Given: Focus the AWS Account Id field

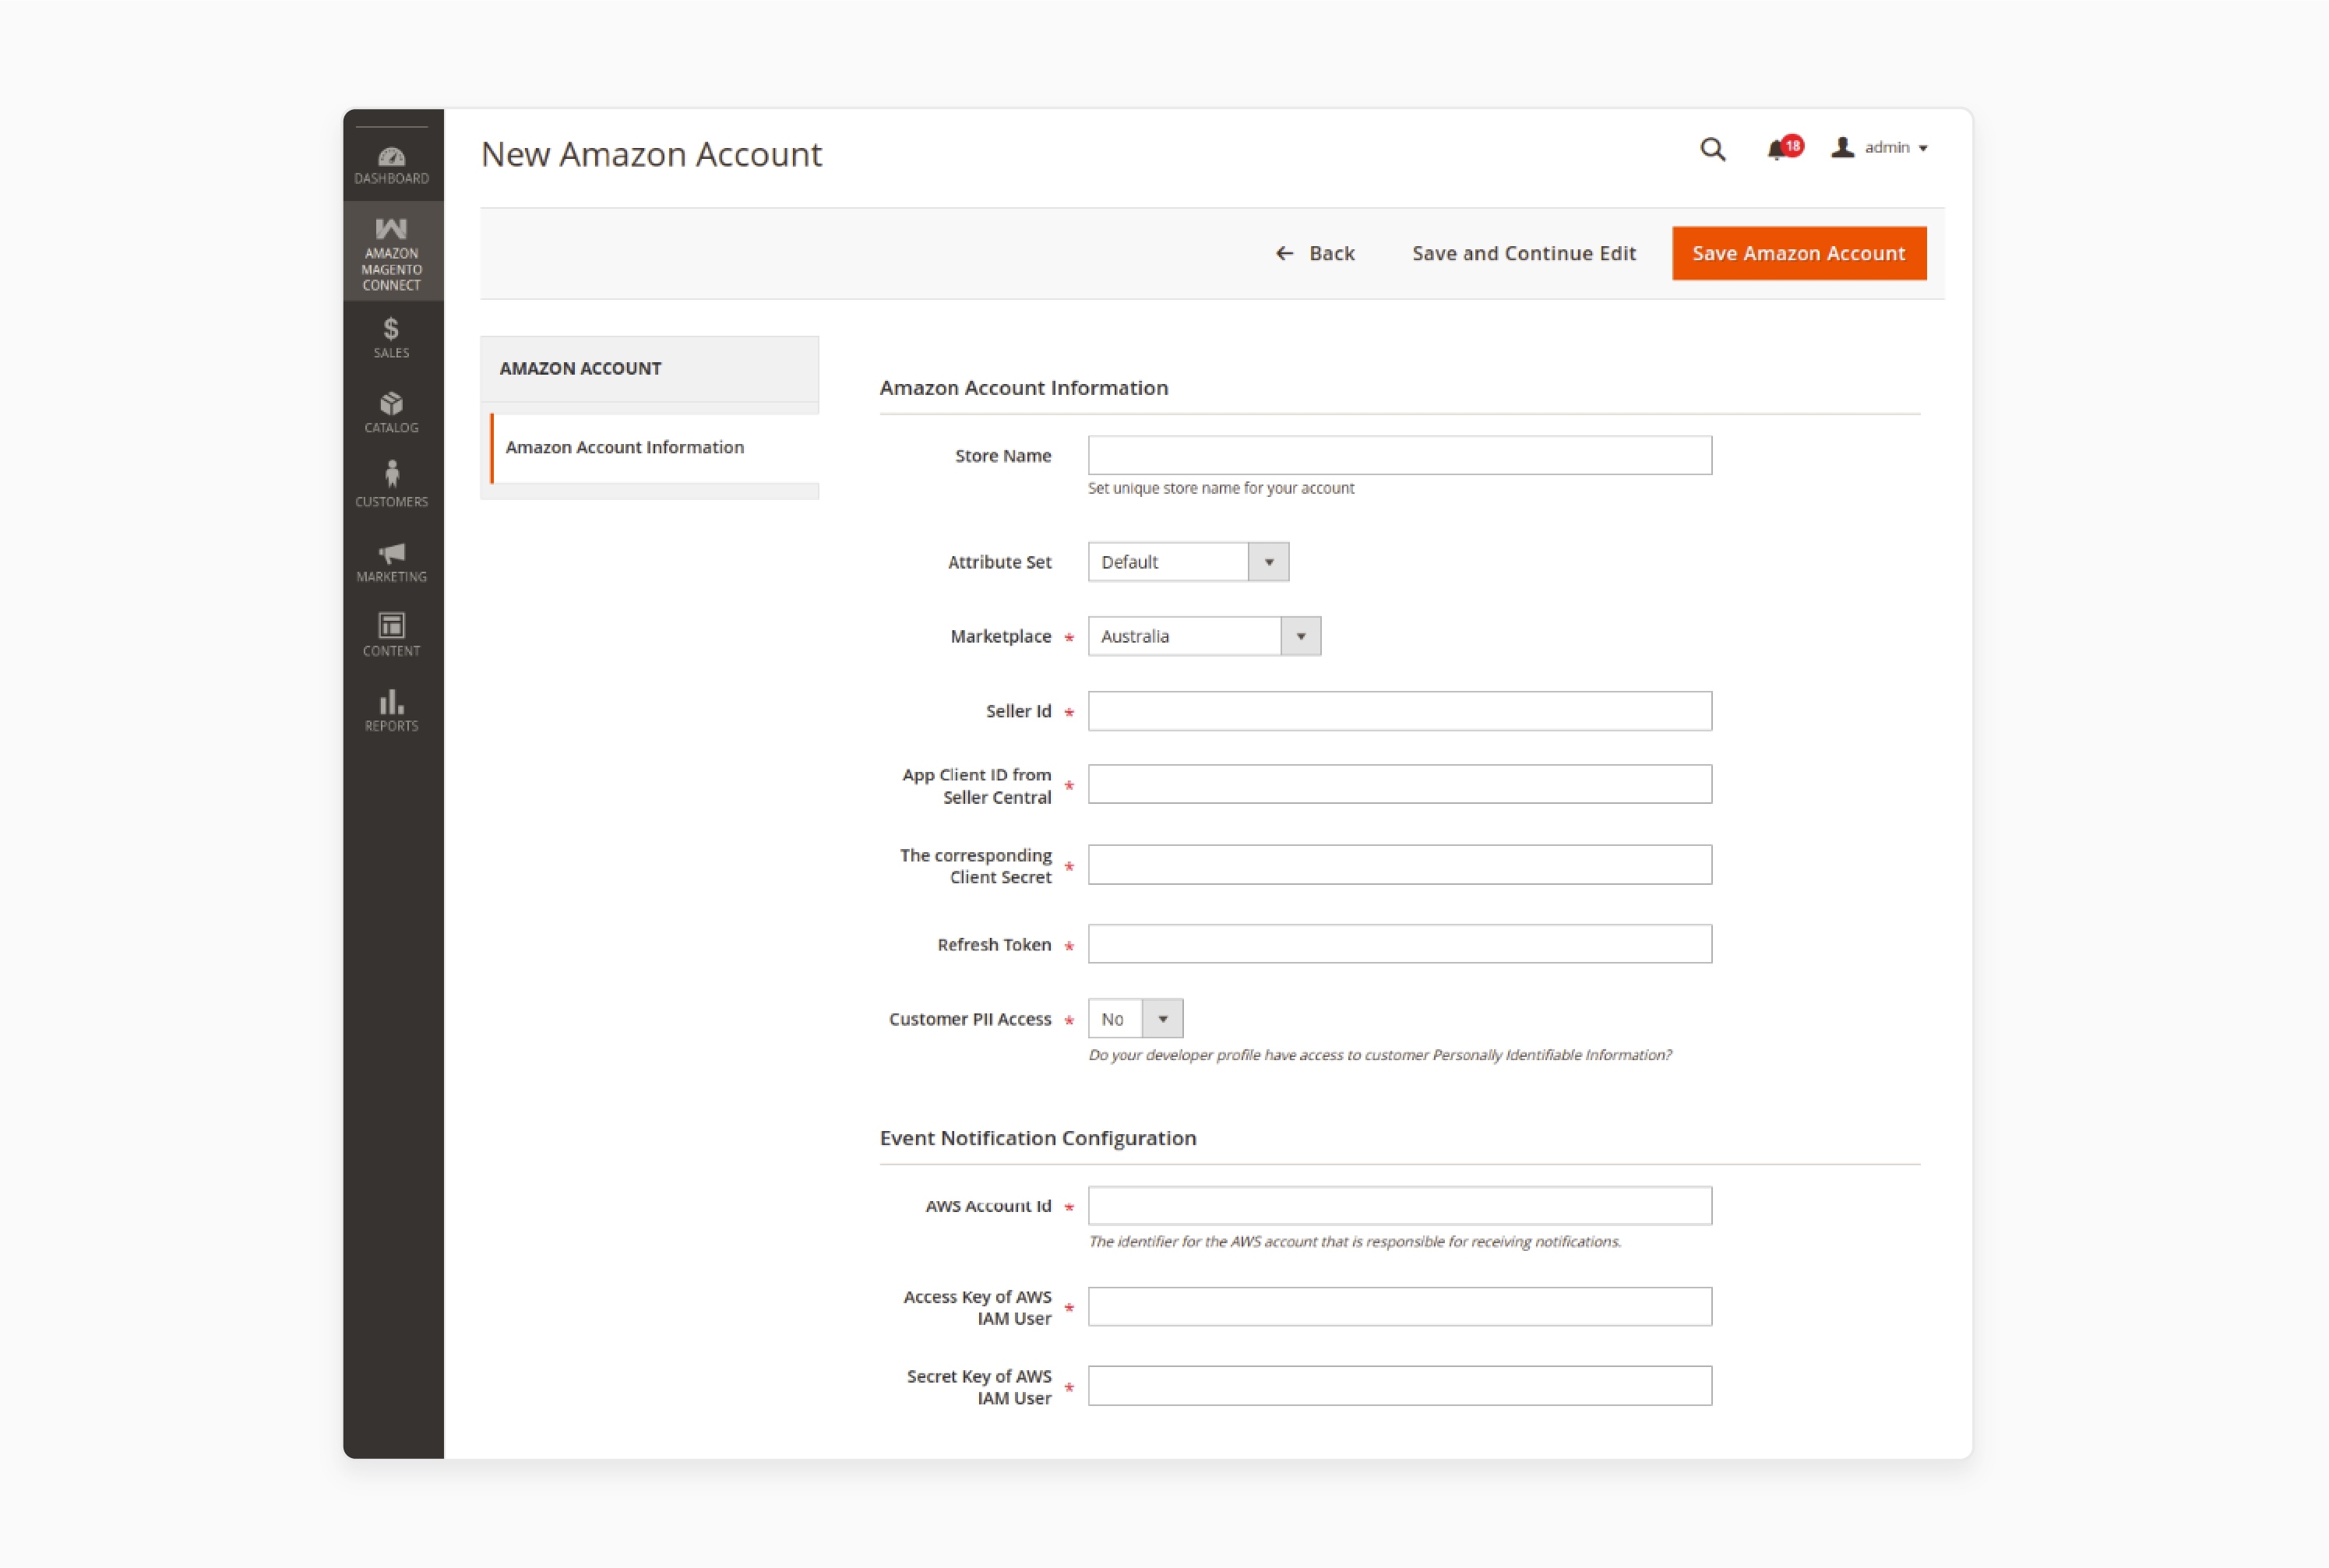Looking at the screenshot, I should (1400, 1206).
